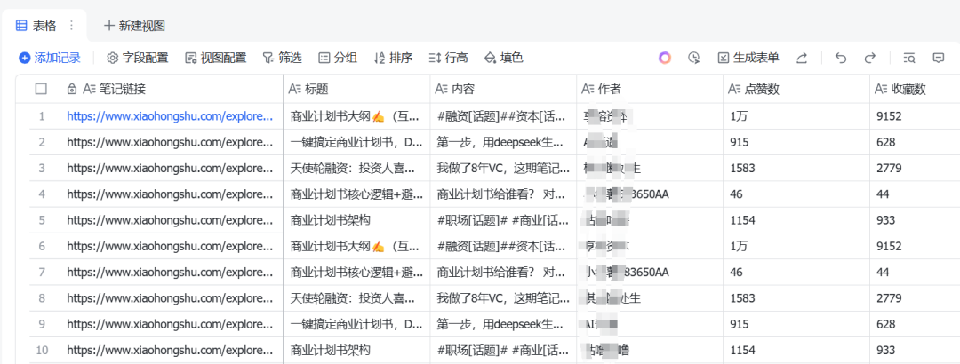The height and width of the screenshot is (364, 960).
Task: Open the 排序 sort option
Action: 393,58
